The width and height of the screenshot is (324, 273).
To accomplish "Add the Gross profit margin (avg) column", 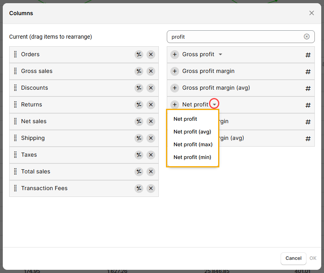I will tap(175, 88).
